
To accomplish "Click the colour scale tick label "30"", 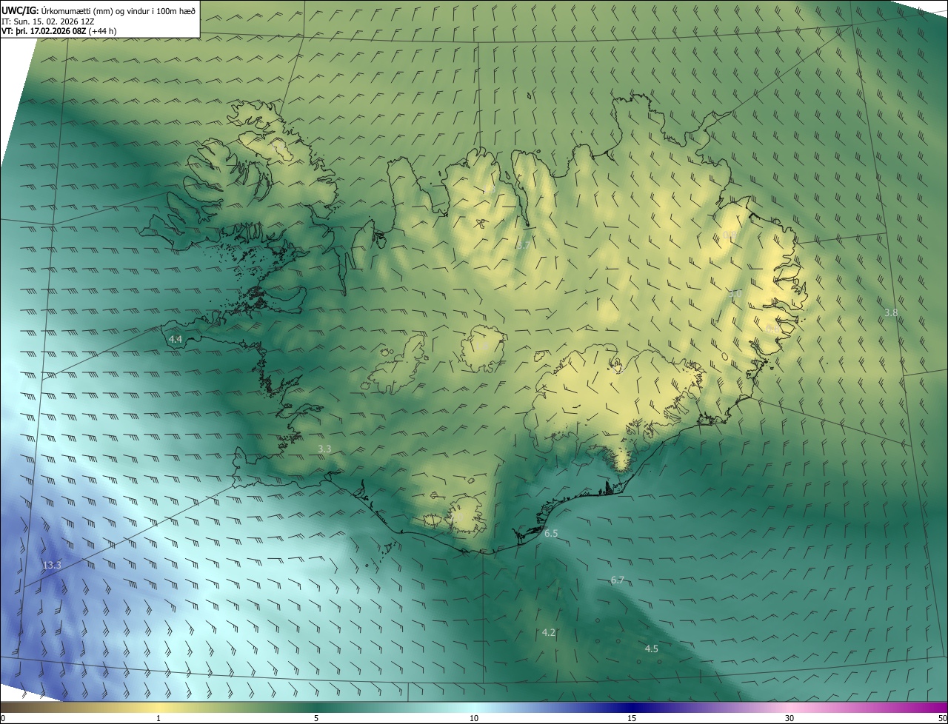I will click(790, 718).
